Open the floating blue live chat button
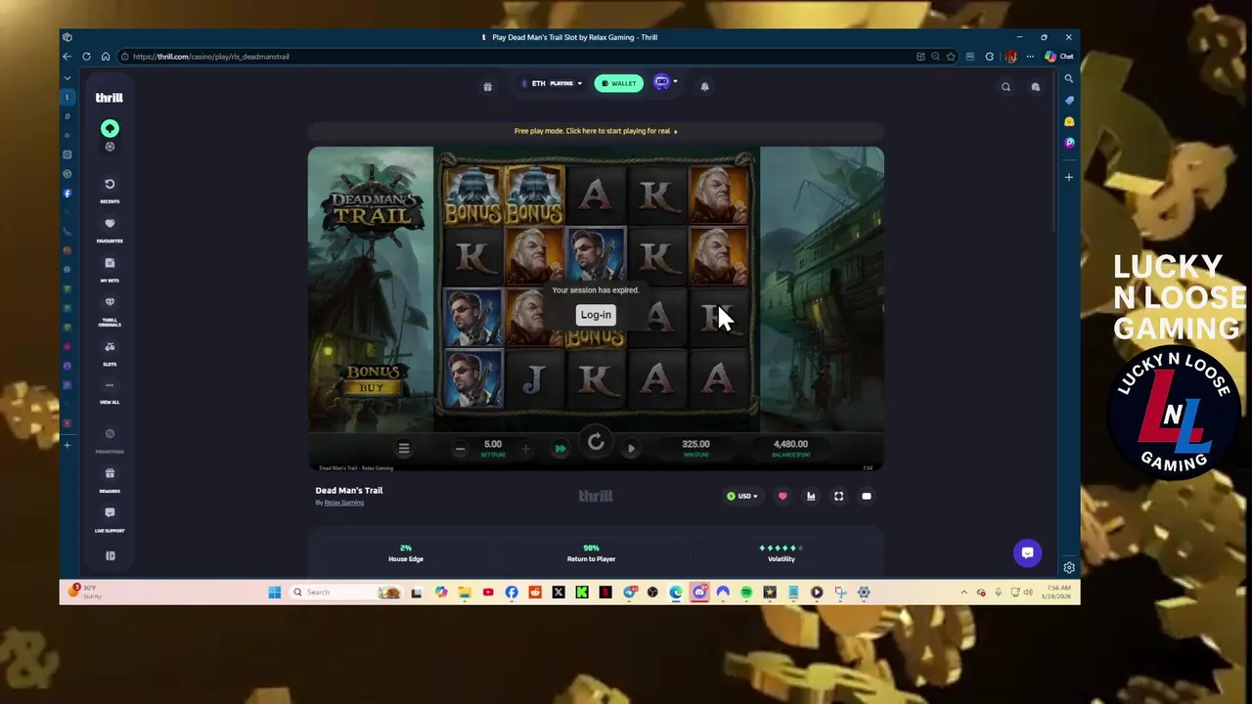The image size is (1252, 704). [x=1027, y=553]
